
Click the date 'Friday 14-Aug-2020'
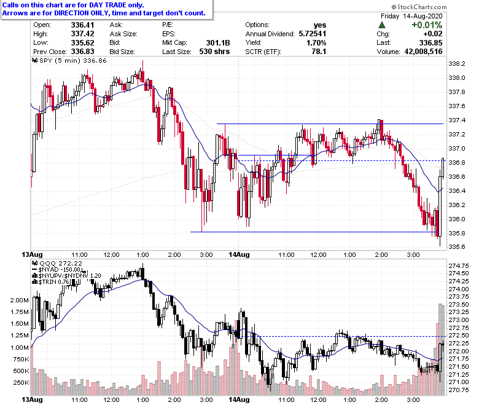[411, 16]
